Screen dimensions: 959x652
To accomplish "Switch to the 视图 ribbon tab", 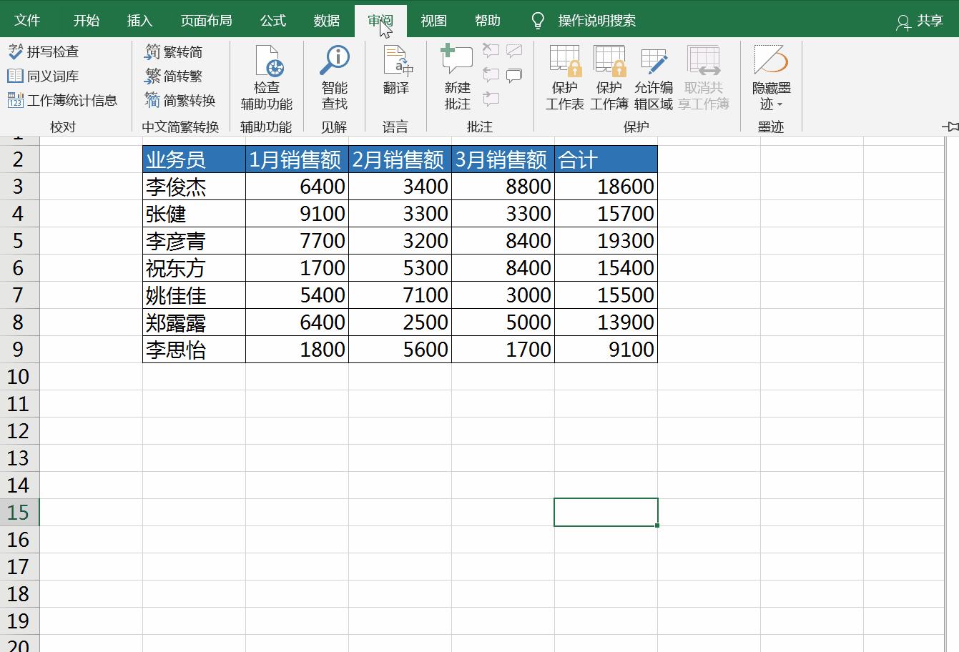I will click(x=434, y=21).
